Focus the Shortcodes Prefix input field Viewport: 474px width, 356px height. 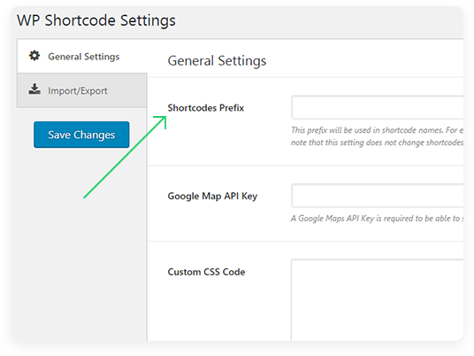tap(378, 107)
